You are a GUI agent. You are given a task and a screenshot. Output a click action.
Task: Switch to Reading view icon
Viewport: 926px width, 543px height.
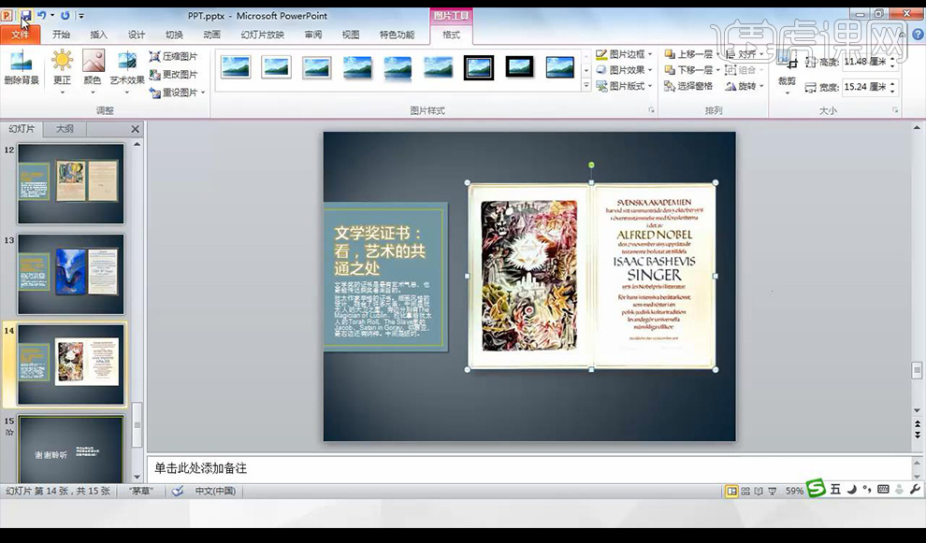[759, 491]
